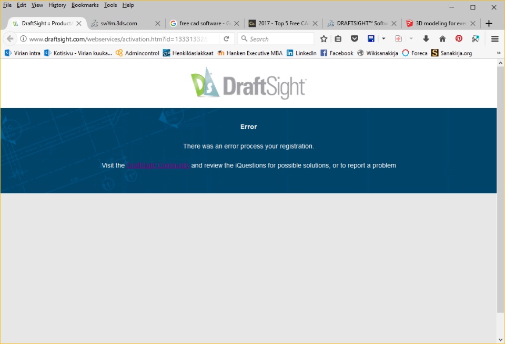Switch to the free cad software Google tab
Image resolution: width=505 pixels, height=344 pixels.
tap(205, 23)
